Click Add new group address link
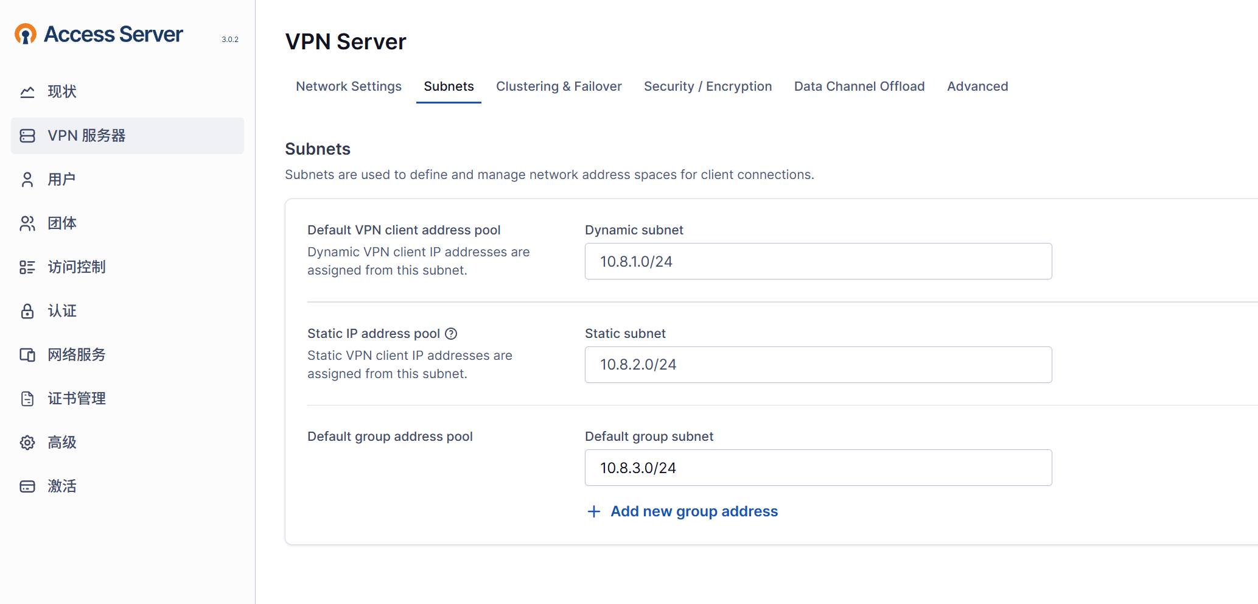The image size is (1258, 604). tap(694, 511)
